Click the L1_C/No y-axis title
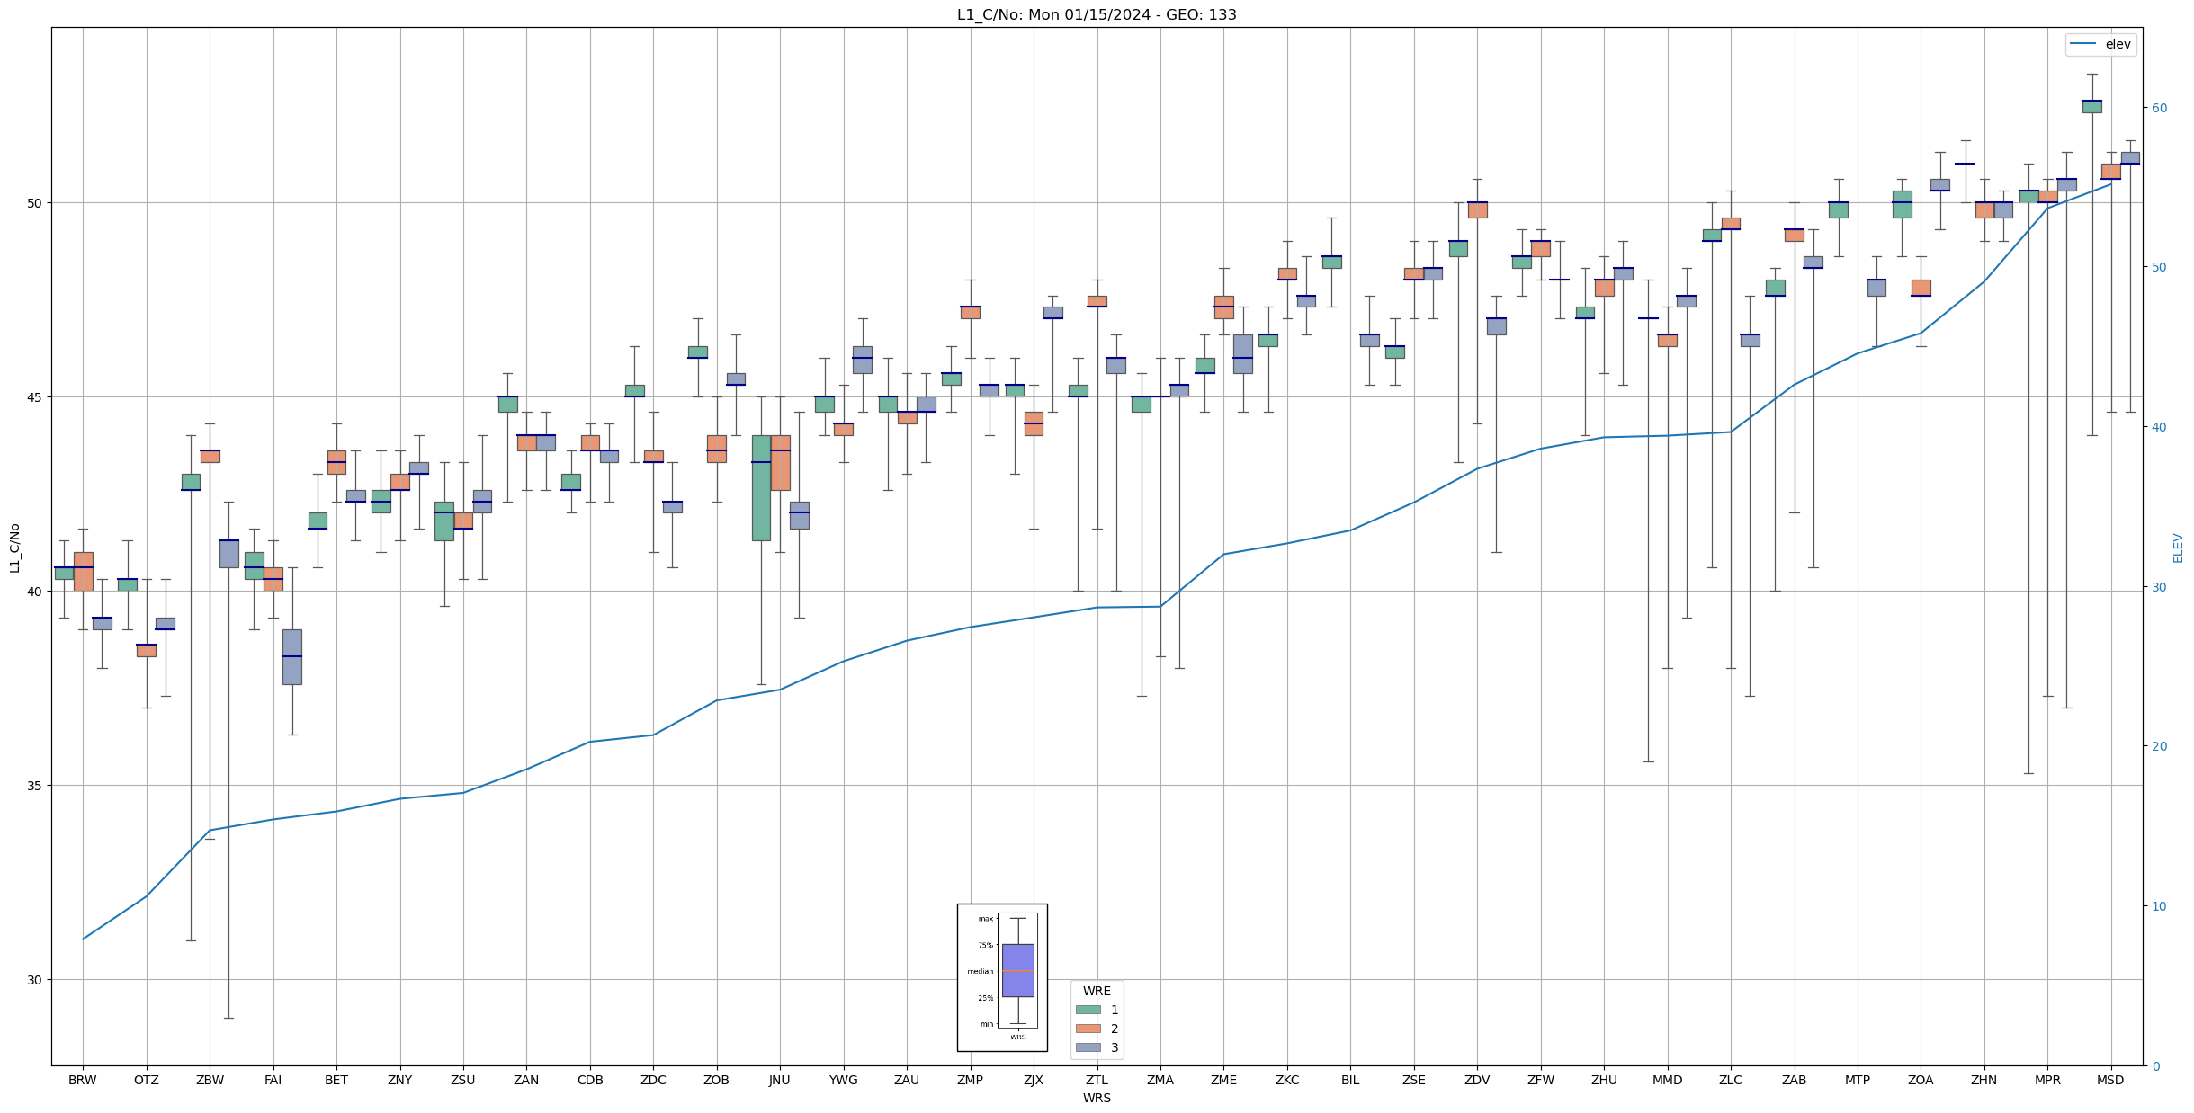 [14, 548]
